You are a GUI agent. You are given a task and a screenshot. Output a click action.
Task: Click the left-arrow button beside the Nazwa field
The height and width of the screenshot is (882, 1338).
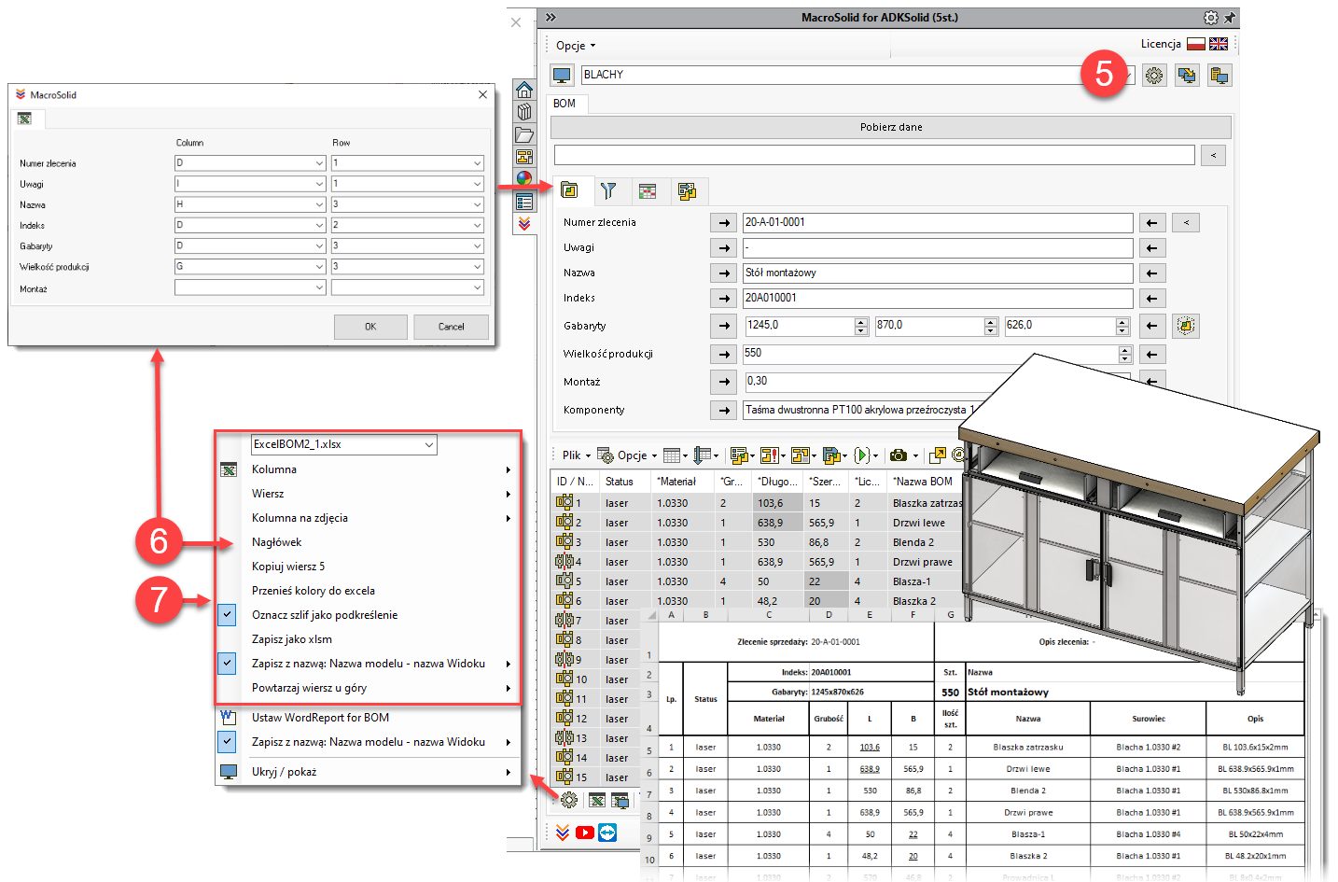point(1152,273)
